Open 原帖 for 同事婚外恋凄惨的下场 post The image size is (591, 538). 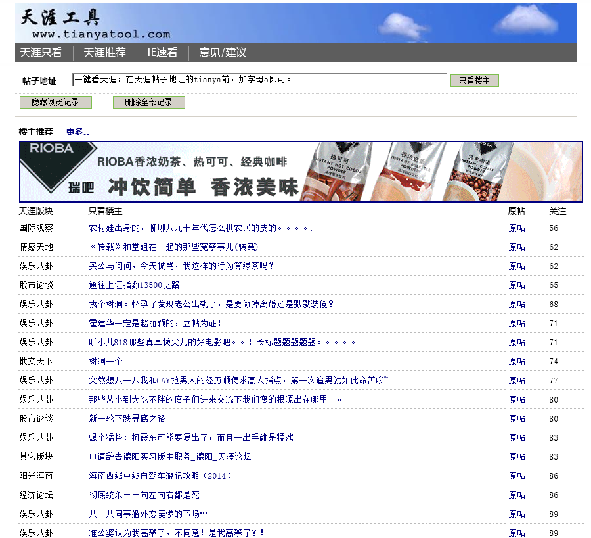pyautogui.click(x=517, y=514)
